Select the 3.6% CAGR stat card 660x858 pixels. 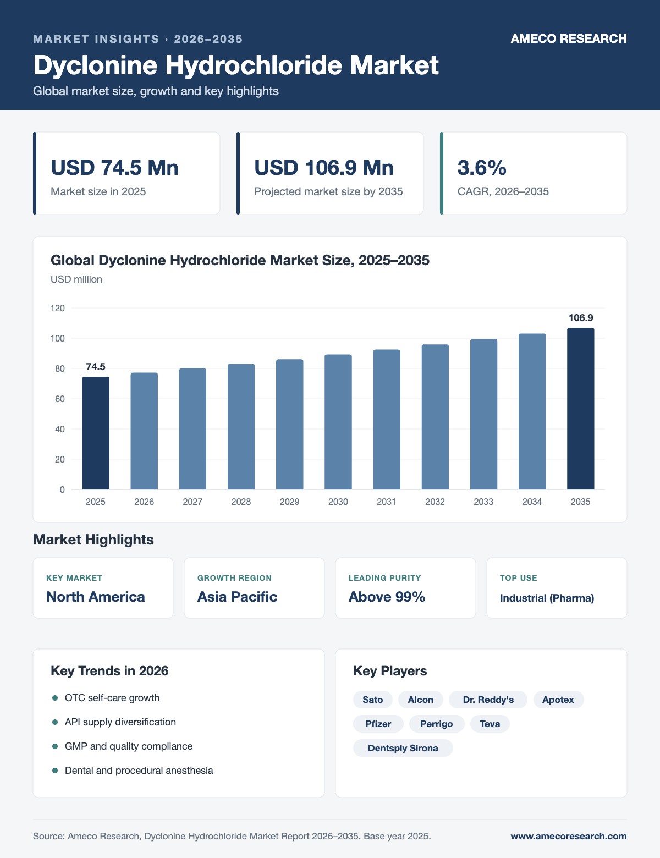coord(533,173)
